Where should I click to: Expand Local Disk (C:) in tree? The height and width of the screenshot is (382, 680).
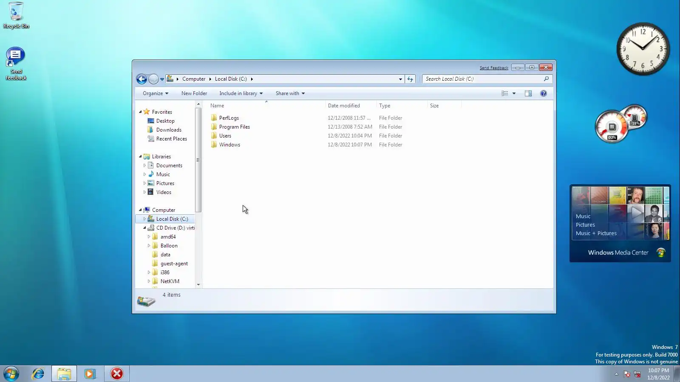[144, 219]
